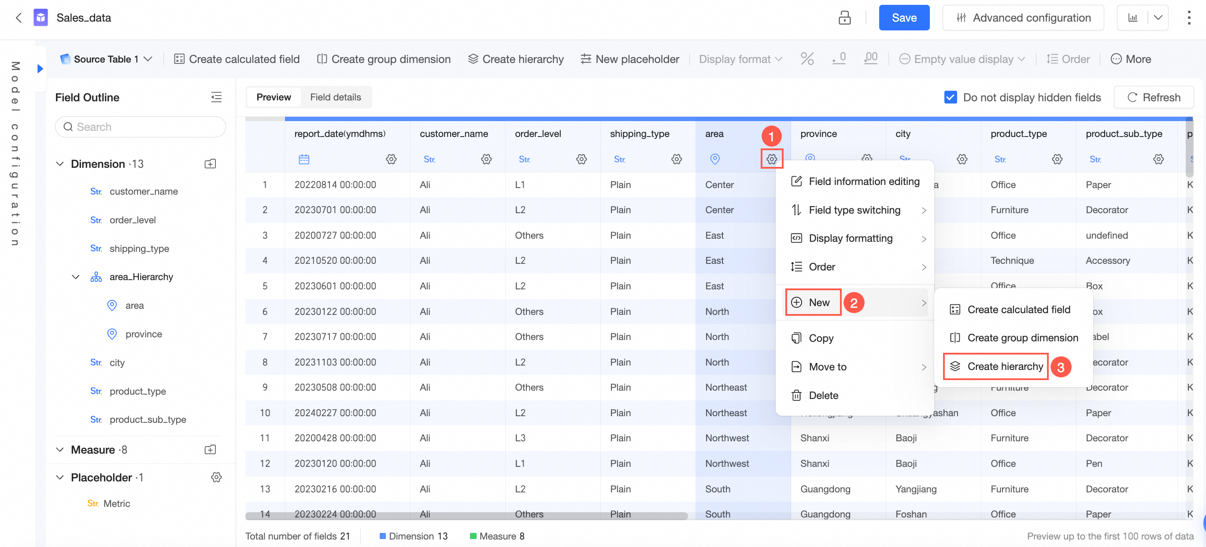Click the lock icon in the header
1206x547 pixels.
[844, 18]
